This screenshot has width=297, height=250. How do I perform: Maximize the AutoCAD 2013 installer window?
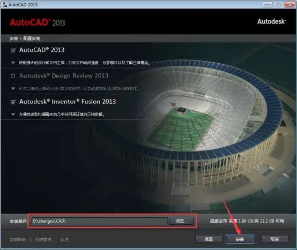click(x=278, y=4)
